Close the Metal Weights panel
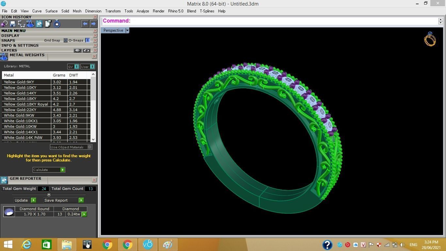The width and height of the screenshot is (446, 251). [x=94, y=57]
